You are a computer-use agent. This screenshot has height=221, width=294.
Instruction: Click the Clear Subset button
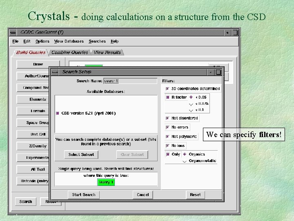click(x=132, y=154)
